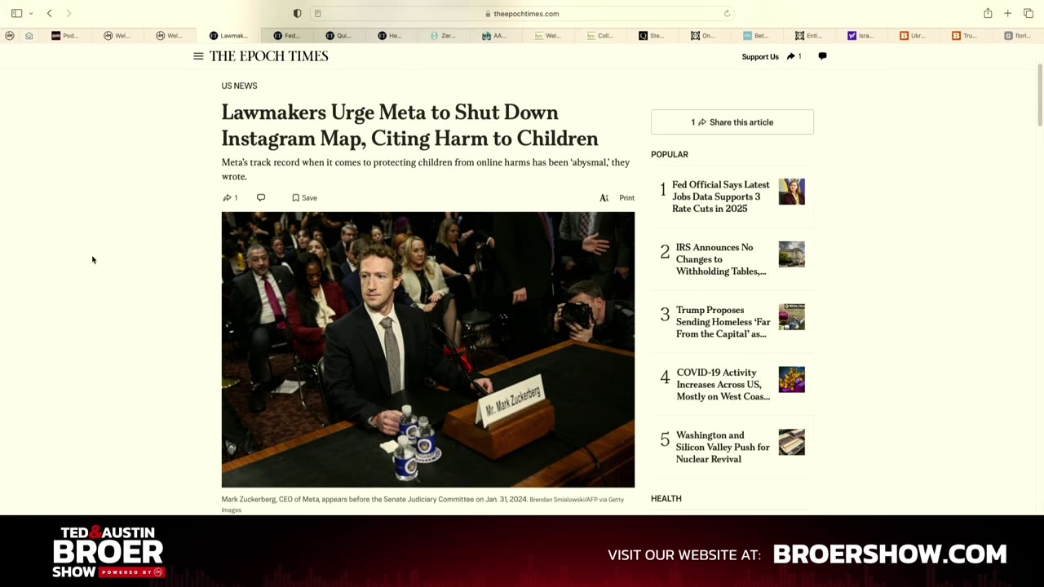Add a new tab with the plus icon
The height and width of the screenshot is (587, 1044).
point(1008,13)
